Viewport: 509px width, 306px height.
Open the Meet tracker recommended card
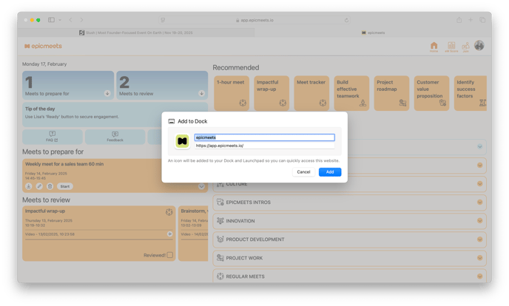pos(311,93)
